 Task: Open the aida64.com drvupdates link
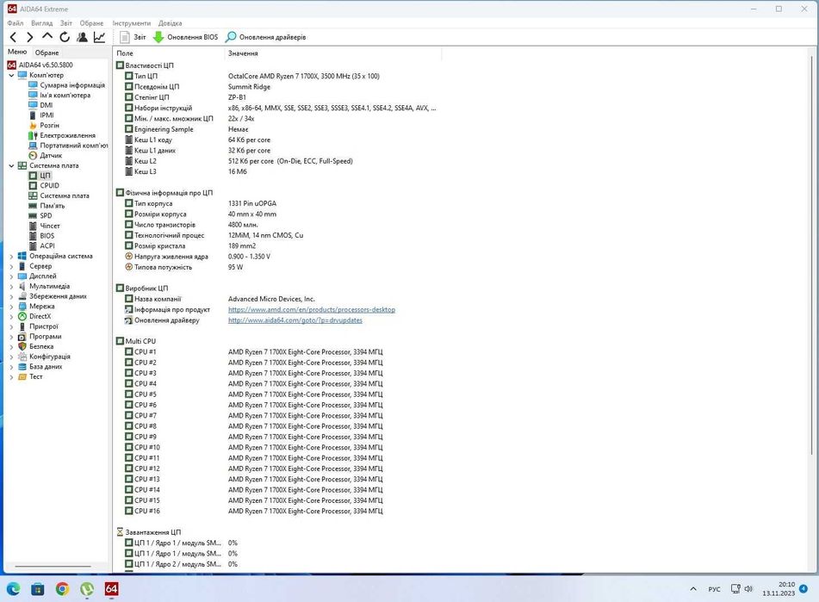tap(295, 320)
